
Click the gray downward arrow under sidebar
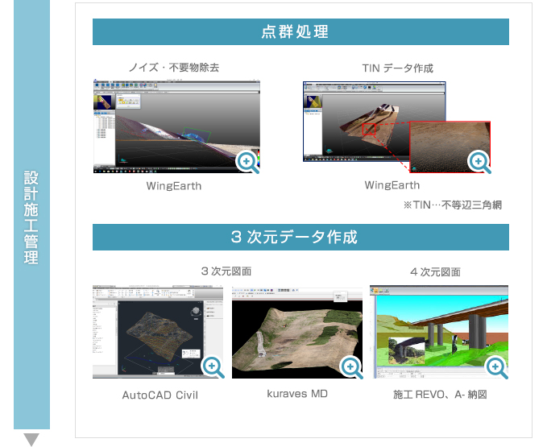[x=31, y=439]
